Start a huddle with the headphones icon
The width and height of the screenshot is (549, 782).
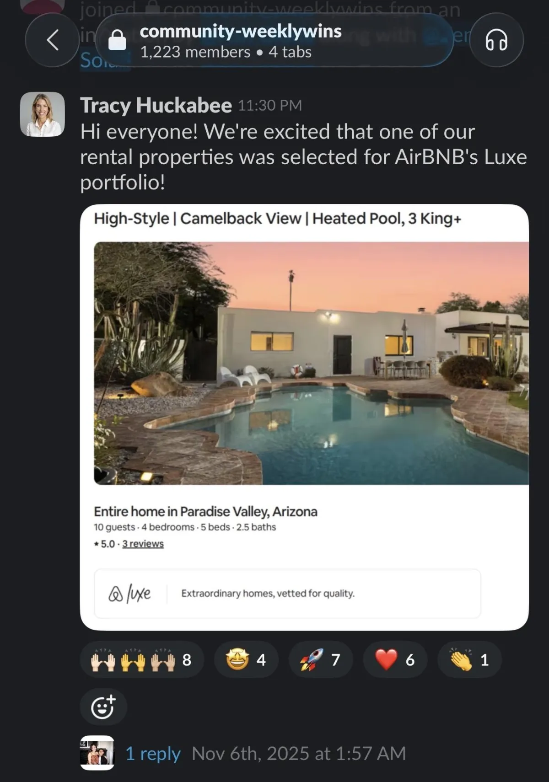[x=496, y=40]
